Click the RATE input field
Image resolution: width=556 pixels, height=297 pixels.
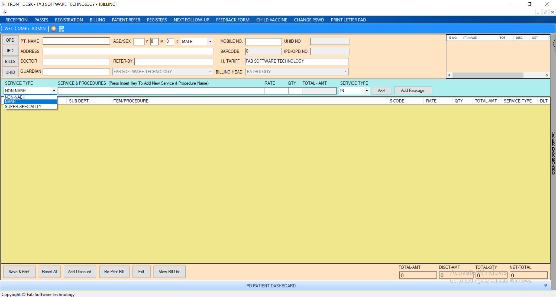coord(277,91)
